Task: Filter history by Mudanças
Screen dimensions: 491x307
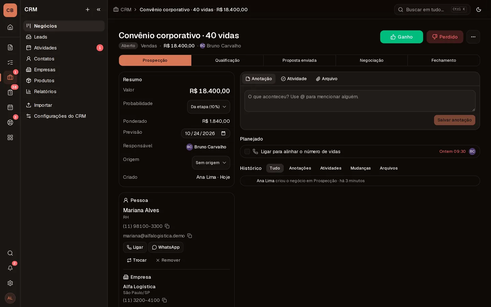Action: 360,168
